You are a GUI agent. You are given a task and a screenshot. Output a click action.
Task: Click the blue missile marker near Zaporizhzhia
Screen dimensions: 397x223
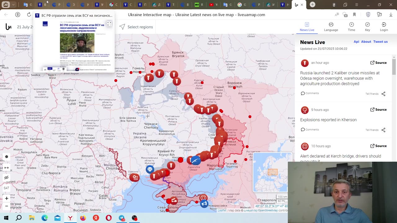coord(196,160)
